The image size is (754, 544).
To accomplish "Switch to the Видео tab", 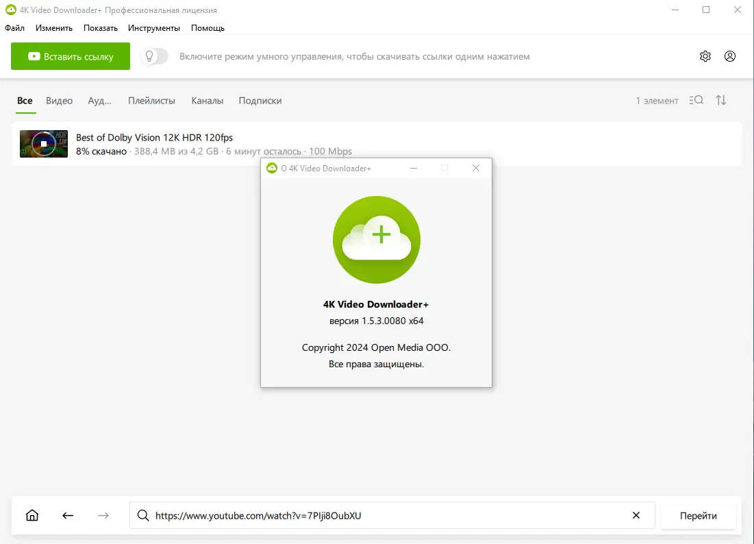I will click(x=59, y=101).
